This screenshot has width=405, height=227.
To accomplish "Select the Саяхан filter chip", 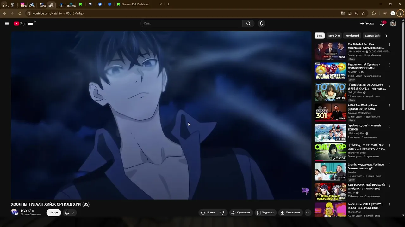I will [372, 36].
